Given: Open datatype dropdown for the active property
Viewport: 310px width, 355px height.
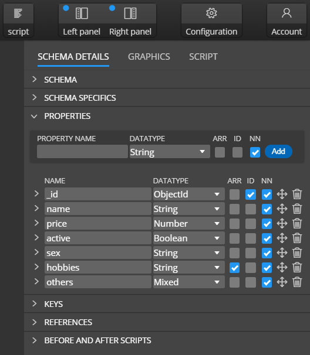Looking at the screenshot, I should [189, 238].
